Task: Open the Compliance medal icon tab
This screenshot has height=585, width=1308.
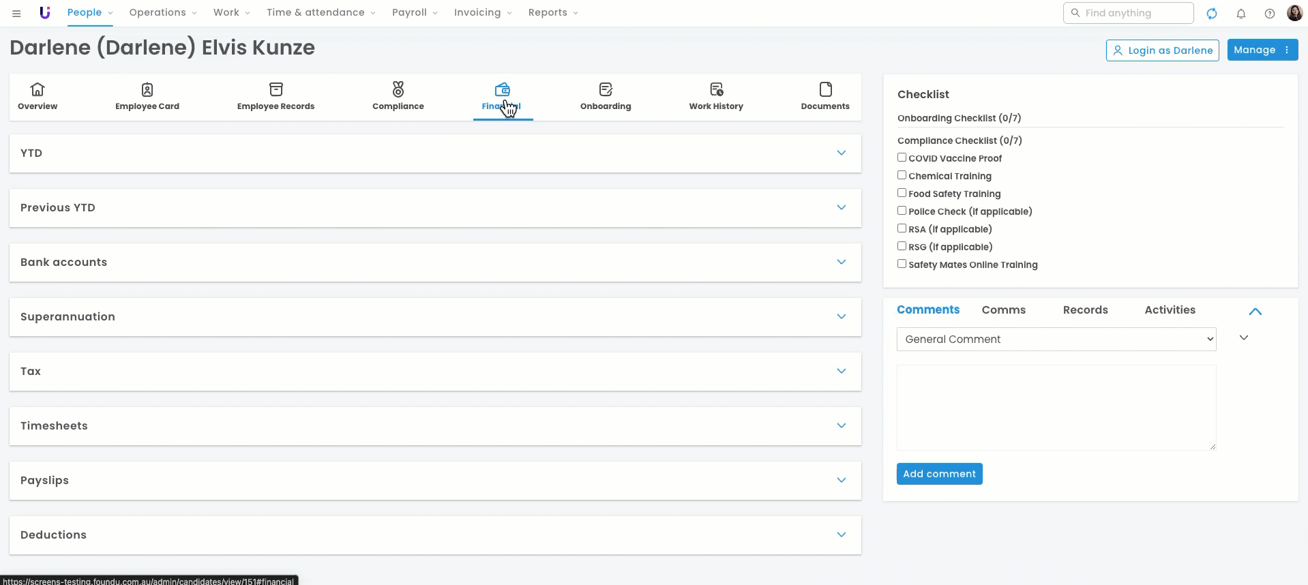Action: click(x=398, y=96)
